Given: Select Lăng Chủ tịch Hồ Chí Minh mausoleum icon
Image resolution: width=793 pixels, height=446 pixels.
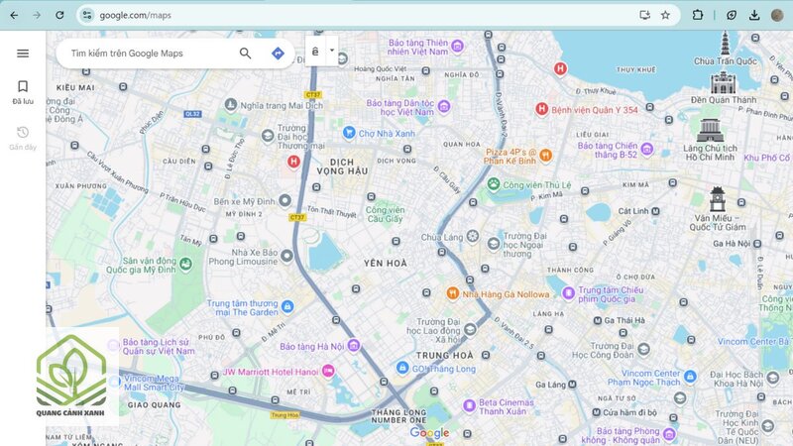Looking at the screenshot, I should tap(710, 131).
